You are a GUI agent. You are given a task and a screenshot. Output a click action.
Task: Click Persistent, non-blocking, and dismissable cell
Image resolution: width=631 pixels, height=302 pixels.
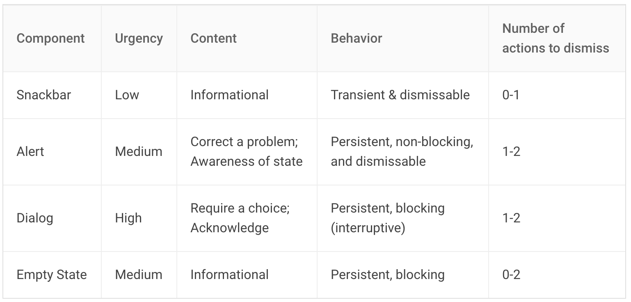click(x=402, y=151)
